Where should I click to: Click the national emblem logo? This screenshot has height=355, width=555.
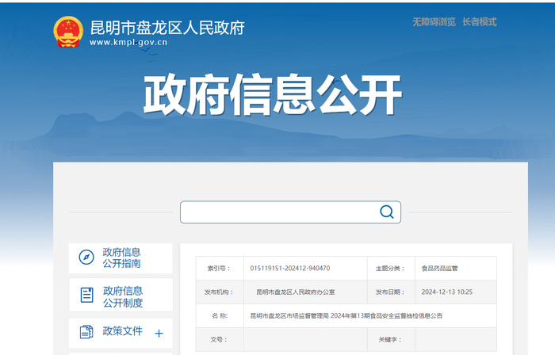pyautogui.click(x=68, y=32)
